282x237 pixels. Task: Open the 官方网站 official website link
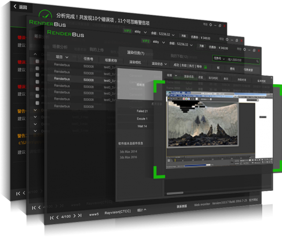click(x=253, y=200)
